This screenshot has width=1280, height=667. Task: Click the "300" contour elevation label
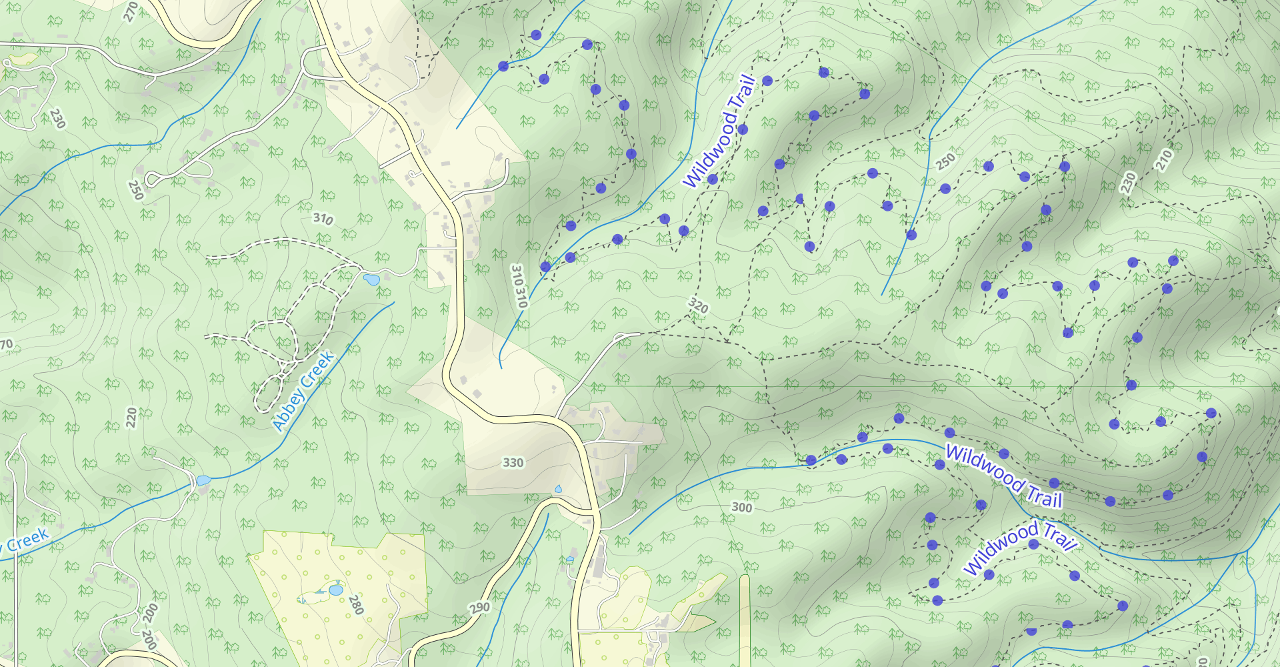742,507
